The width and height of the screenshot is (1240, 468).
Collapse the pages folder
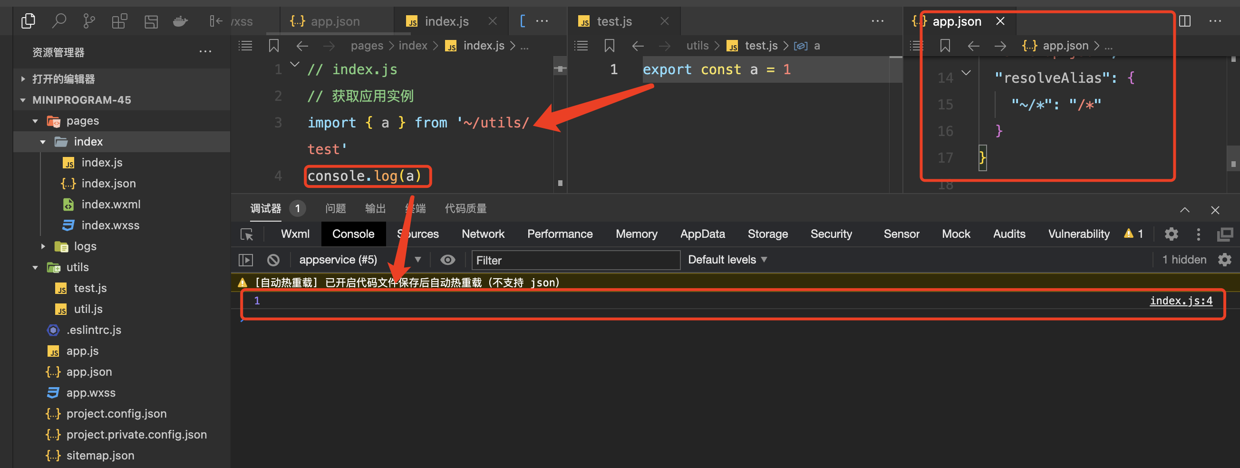pyautogui.click(x=35, y=121)
